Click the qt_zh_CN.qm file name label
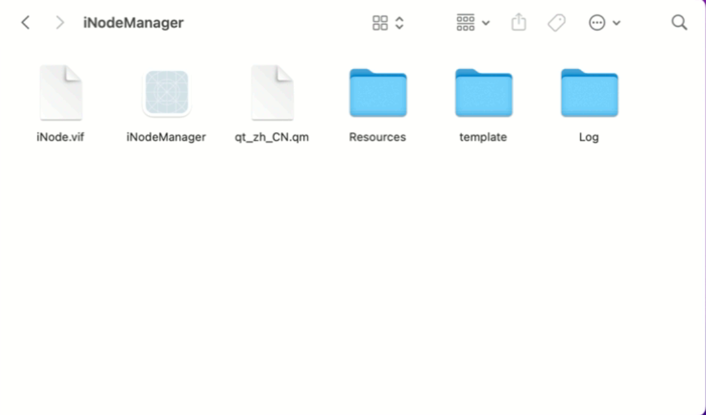Image resolution: width=706 pixels, height=415 pixels. pyautogui.click(x=272, y=137)
